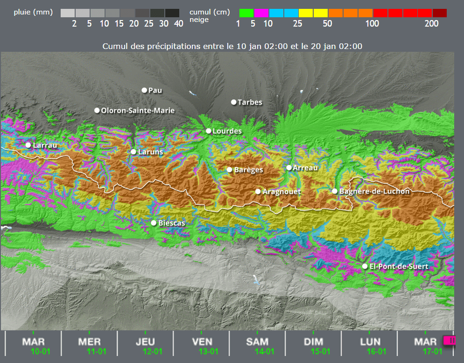Image resolution: width=464 pixels, height=363 pixels.
Task: Click the lightest grey rain legend swatch
Action: (68, 13)
